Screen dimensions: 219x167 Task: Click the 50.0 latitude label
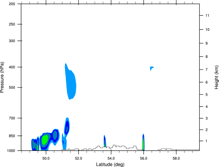click(46, 159)
